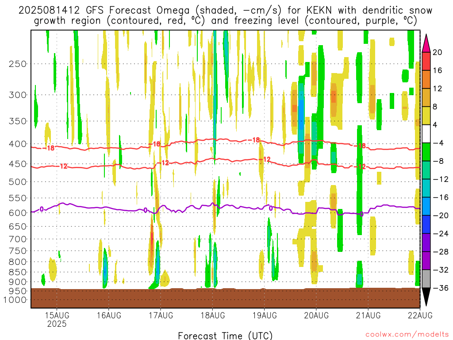Click the 500 pressure level label
Screen dimensions: 453x340
click(17, 182)
